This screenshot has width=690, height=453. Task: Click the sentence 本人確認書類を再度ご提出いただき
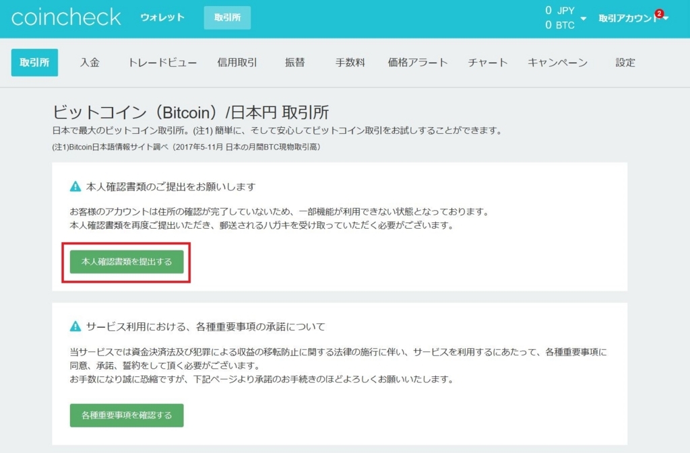pyautogui.click(x=261, y=225)
